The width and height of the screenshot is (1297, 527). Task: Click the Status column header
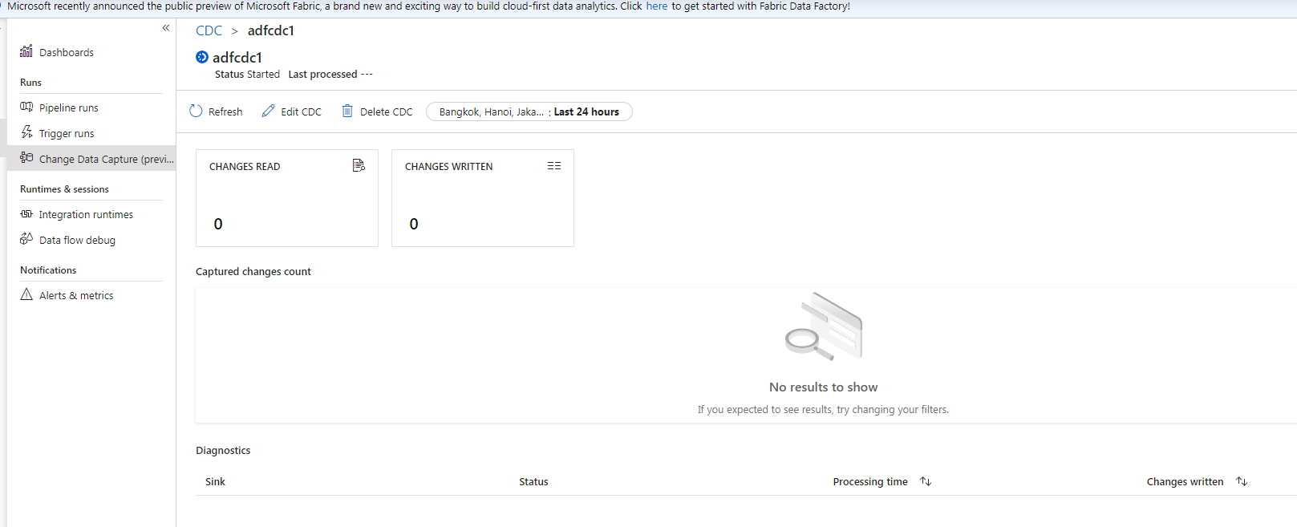click(x=533, y=481)
